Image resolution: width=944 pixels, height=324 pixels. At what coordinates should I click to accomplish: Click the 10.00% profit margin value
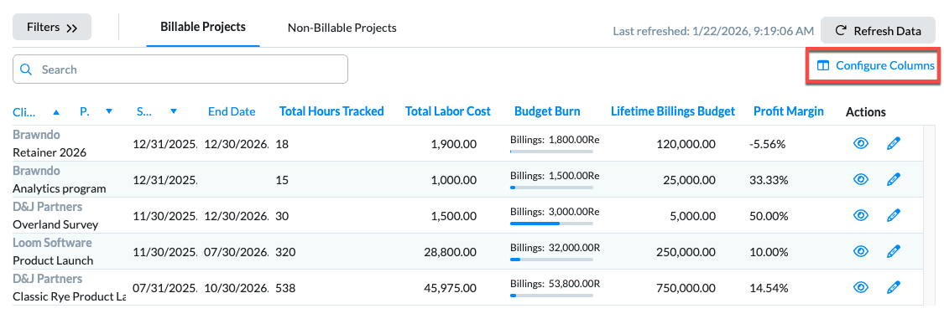pos(769,253)
